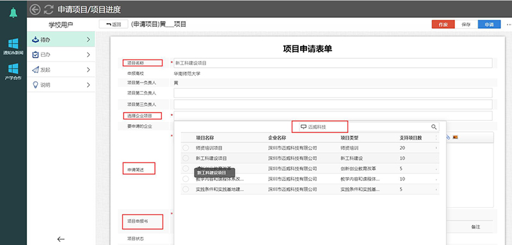
Task: Click the search magnifier in project lookup
Action: [x=434, y=127]
